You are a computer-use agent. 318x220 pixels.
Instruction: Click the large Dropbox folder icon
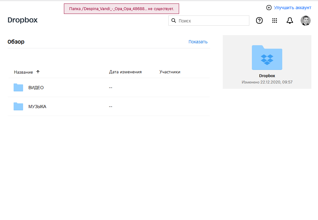[x=267, y=58]
